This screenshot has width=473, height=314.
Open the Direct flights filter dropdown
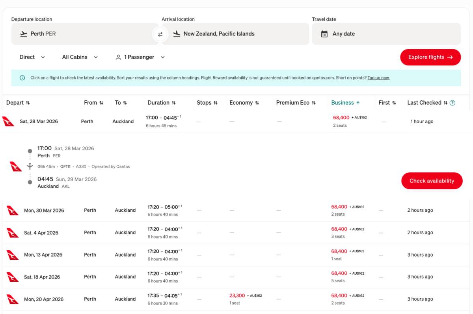[32, 57]
